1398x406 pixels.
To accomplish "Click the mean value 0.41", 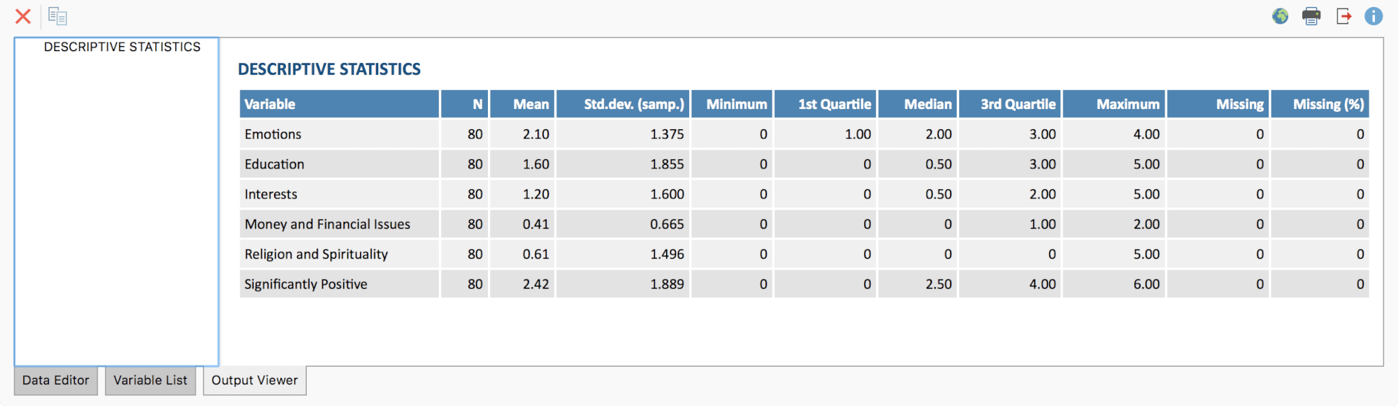I will 536,224.
